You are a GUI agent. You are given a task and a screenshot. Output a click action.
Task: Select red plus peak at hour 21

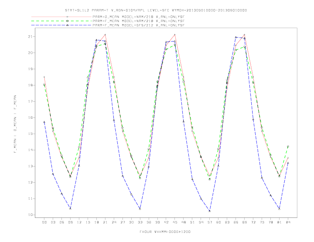coord(105,34)
